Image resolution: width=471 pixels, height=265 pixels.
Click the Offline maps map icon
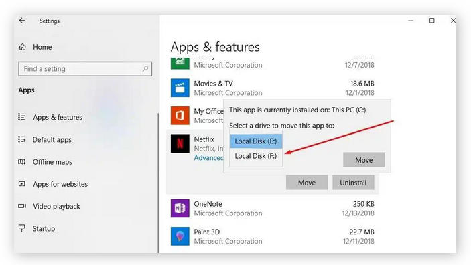coord(22,162)
